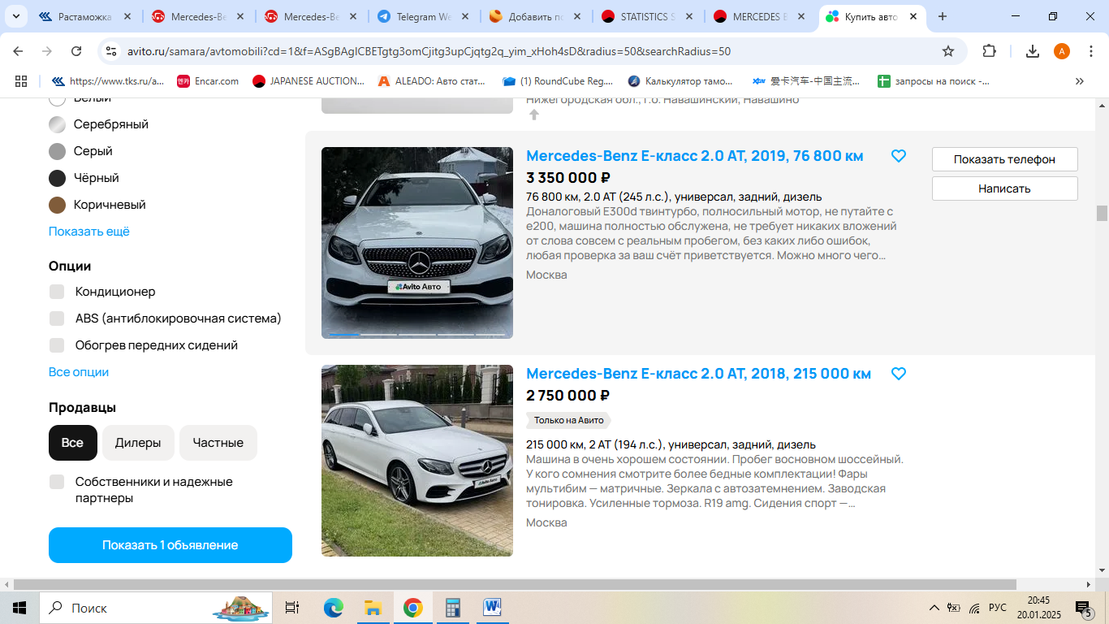Click the horizontal page scrollbar
Image resolution: width=1109 pixels, height=624 pixels.
click(515, 585)
